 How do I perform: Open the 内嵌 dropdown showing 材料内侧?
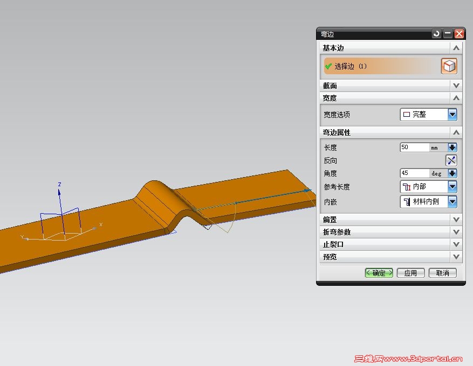tap(428, 202)
